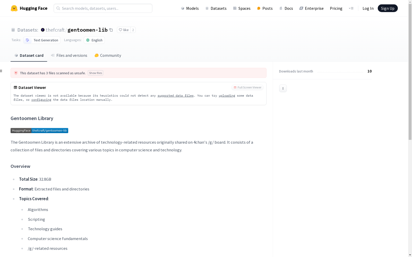Click the Hugging Face logo icon
The width and height of the screenshot is (412, 257).
(x=14, y=8)
